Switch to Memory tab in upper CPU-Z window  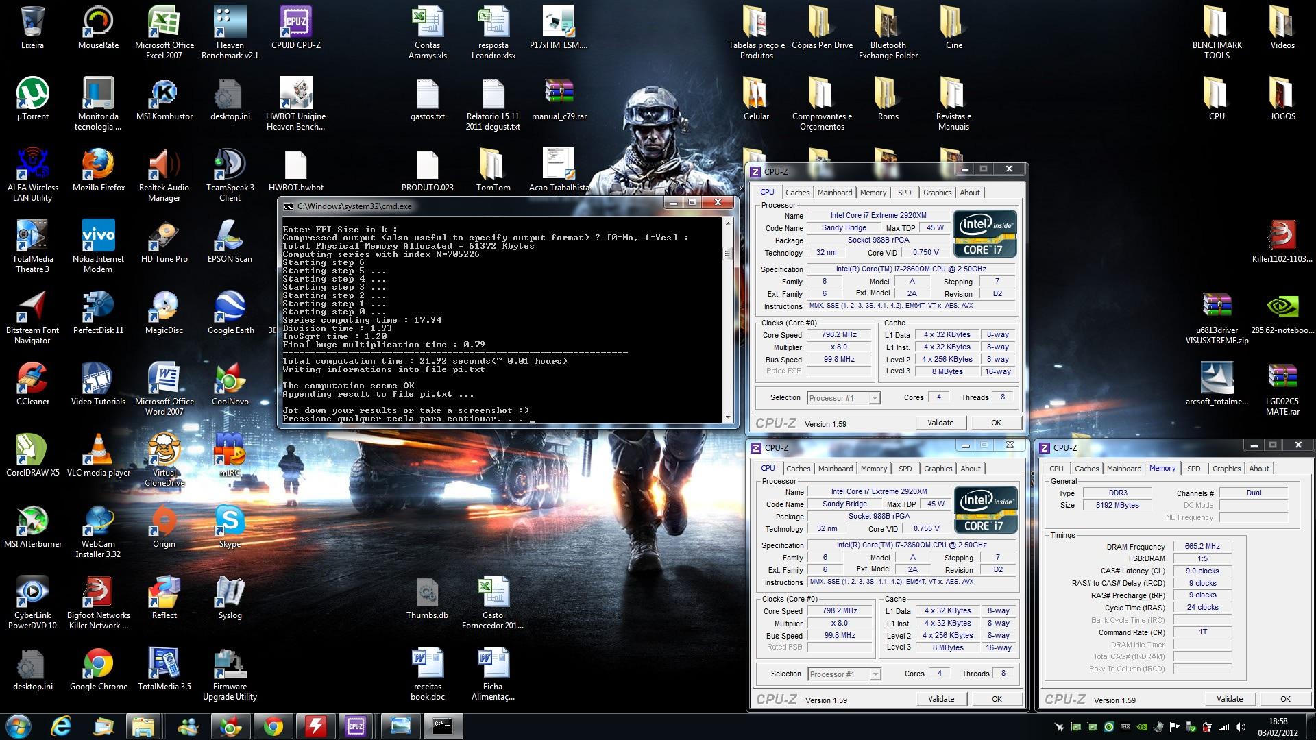click(x=873, y=193)
